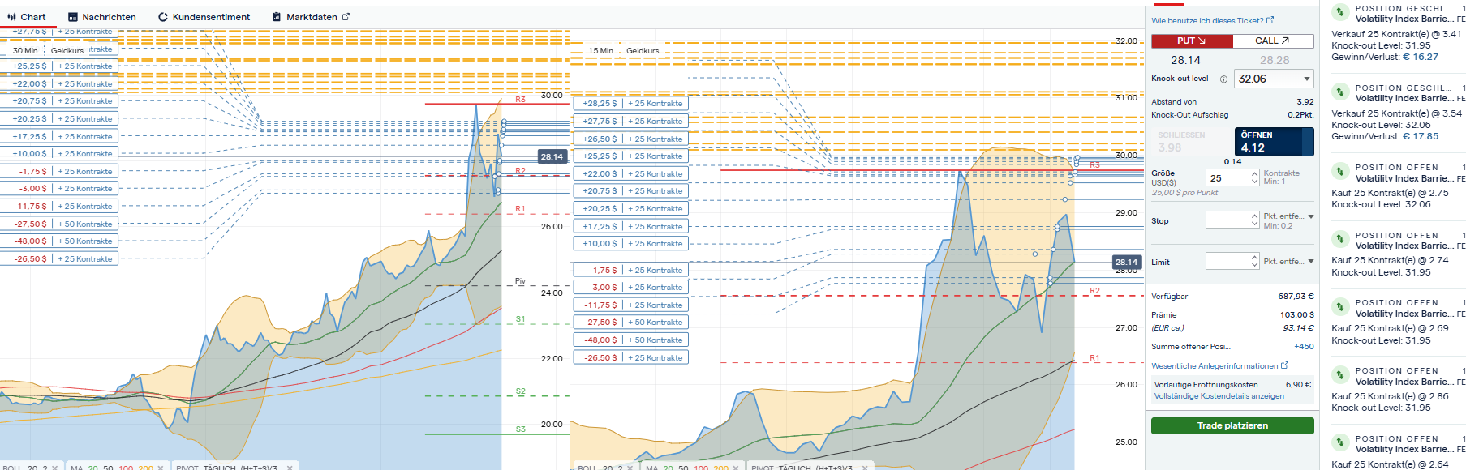The height and width of the screenshot is (470, 1466).
Task: Click the Knock-out level info icon
Action: [1223, 79]
